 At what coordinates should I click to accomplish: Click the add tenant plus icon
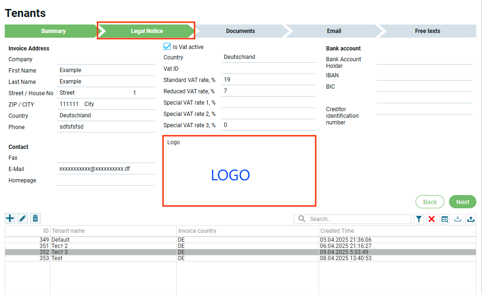point(10,218)
